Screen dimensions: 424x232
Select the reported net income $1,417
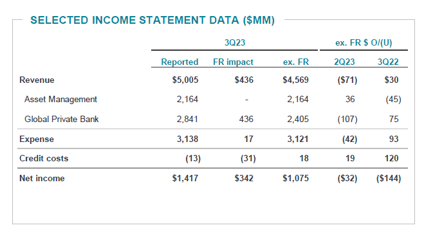185,178
